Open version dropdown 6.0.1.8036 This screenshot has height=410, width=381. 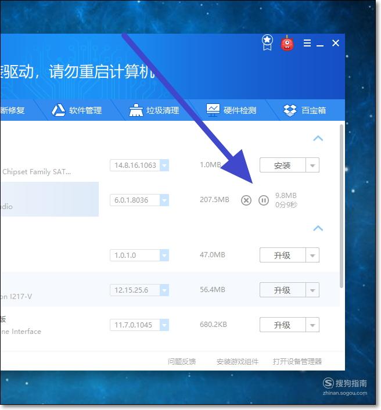click(x=164, y=200)
